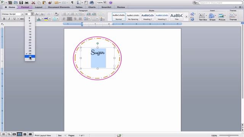Switch to the Home tab
The image size is (244, 137).
pos(10,7)
